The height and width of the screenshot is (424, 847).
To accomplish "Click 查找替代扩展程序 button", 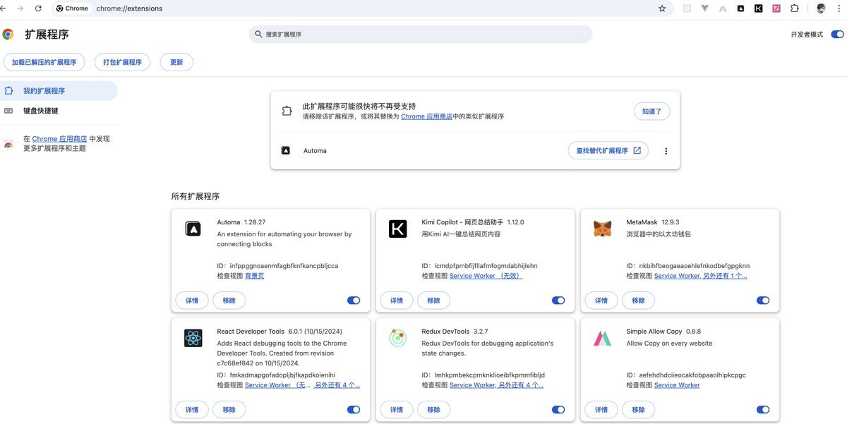I will [608, 150].
